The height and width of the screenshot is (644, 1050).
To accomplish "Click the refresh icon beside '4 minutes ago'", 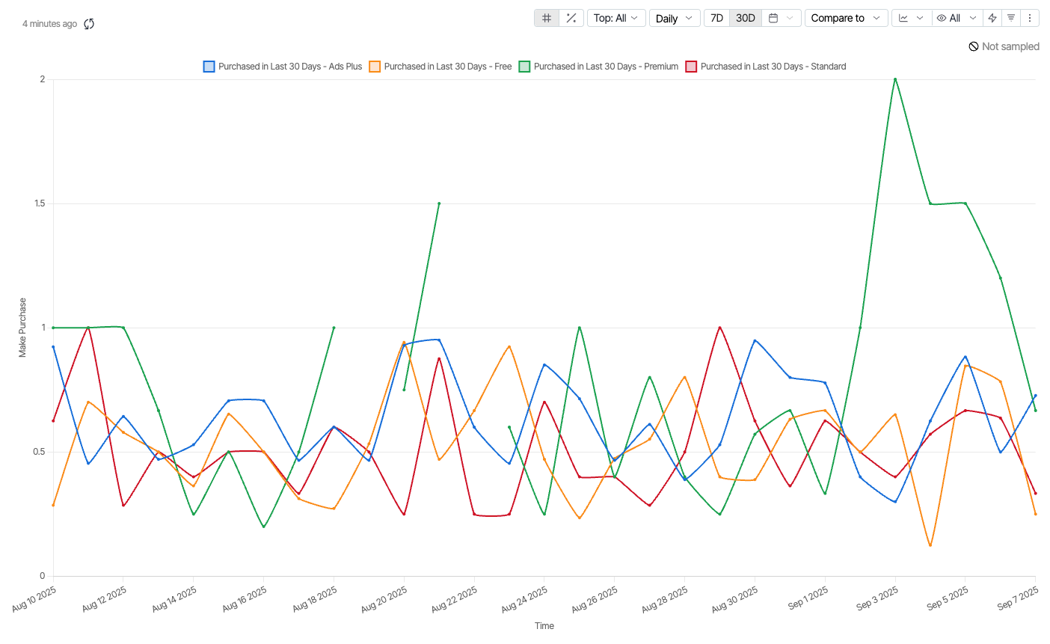I will 89,24.
